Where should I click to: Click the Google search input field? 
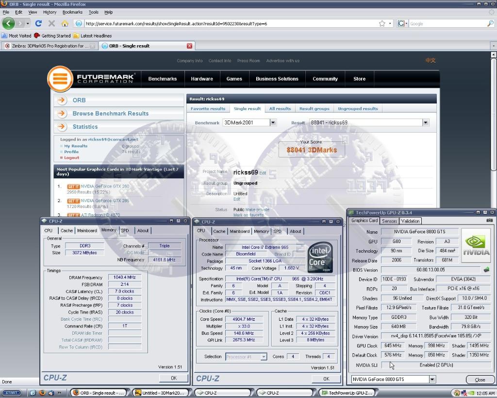pos(447,23)
